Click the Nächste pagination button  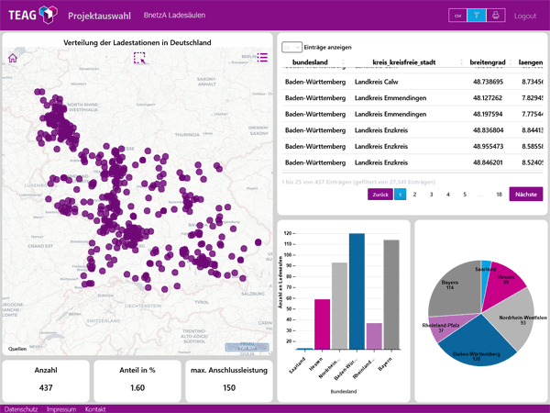click(526, 195)
